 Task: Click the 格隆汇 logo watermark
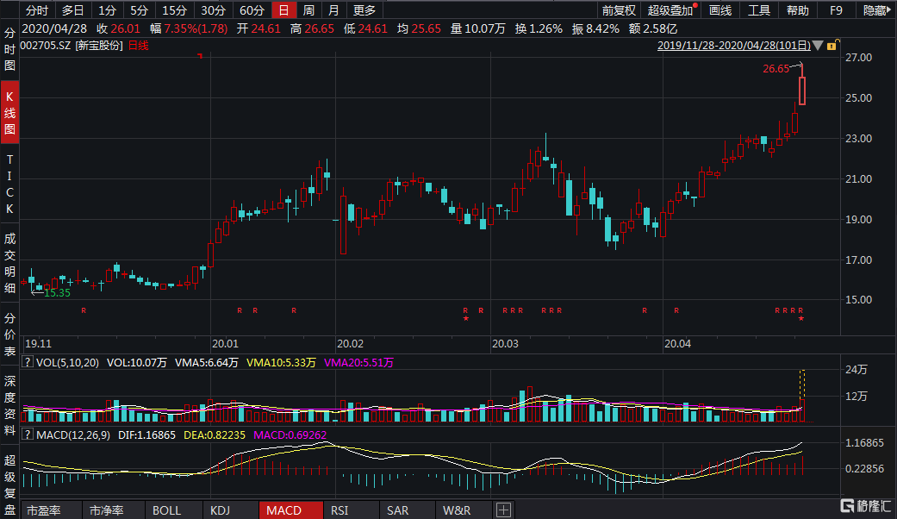coord(865,505)
